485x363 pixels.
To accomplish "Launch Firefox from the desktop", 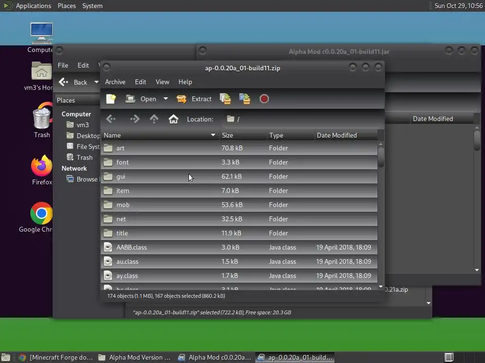I will pos(42,170).
